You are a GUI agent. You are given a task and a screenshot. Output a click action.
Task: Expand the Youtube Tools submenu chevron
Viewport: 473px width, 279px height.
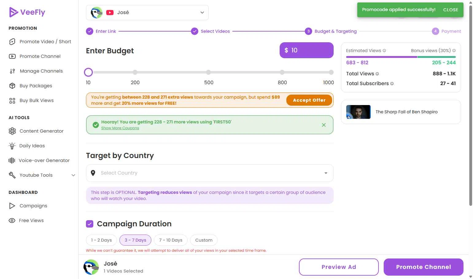point(73,175)
